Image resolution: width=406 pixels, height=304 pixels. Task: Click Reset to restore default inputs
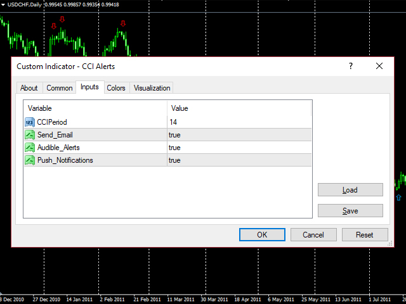pos(364,234)
